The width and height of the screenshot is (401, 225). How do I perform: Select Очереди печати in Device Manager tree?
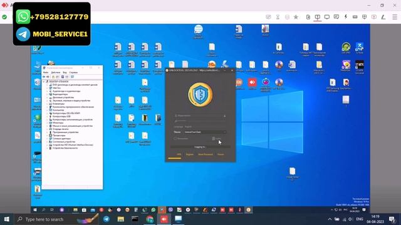[x=61, y=129]
